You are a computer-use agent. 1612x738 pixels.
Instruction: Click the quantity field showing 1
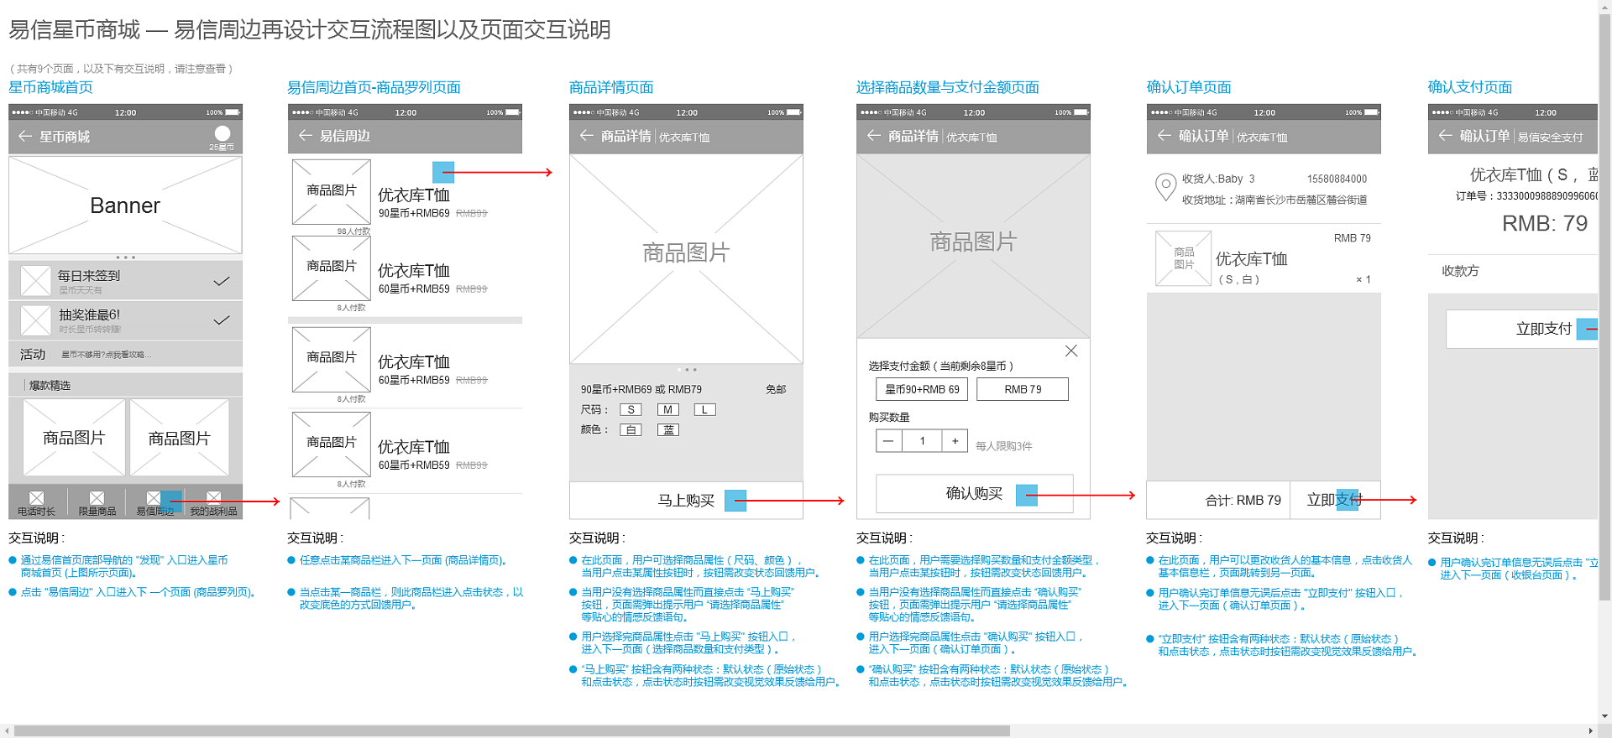point(922,441)
